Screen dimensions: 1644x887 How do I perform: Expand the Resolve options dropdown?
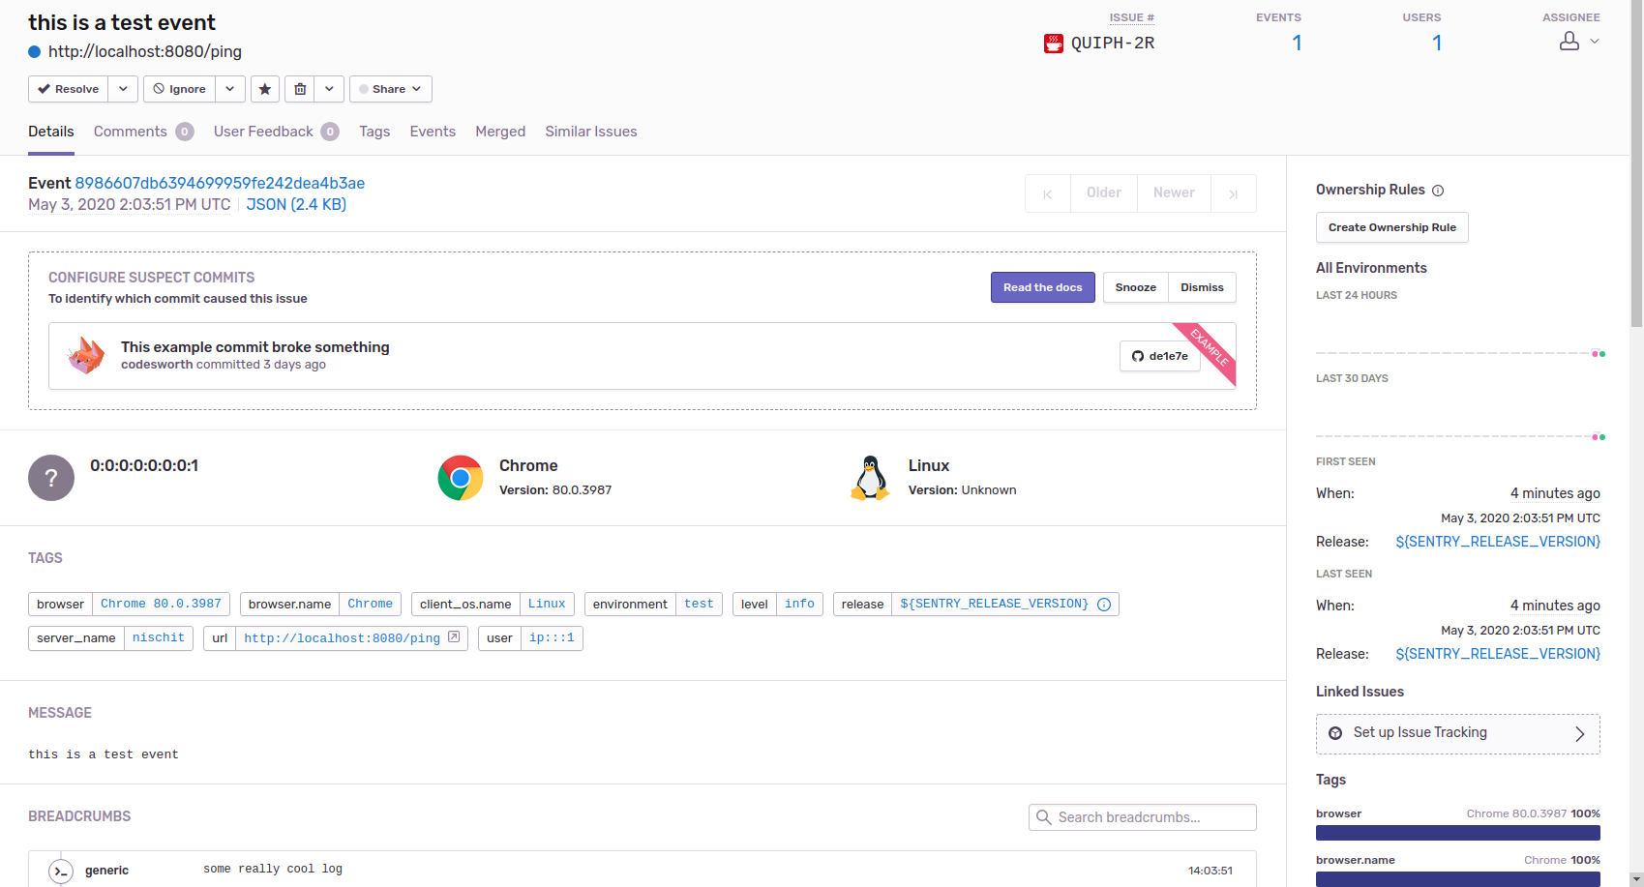coord(123,89)
